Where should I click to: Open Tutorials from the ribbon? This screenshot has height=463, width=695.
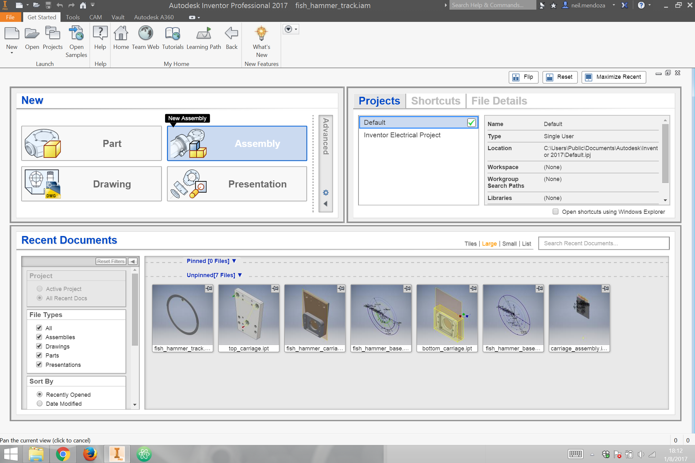(x=173, y=34)
